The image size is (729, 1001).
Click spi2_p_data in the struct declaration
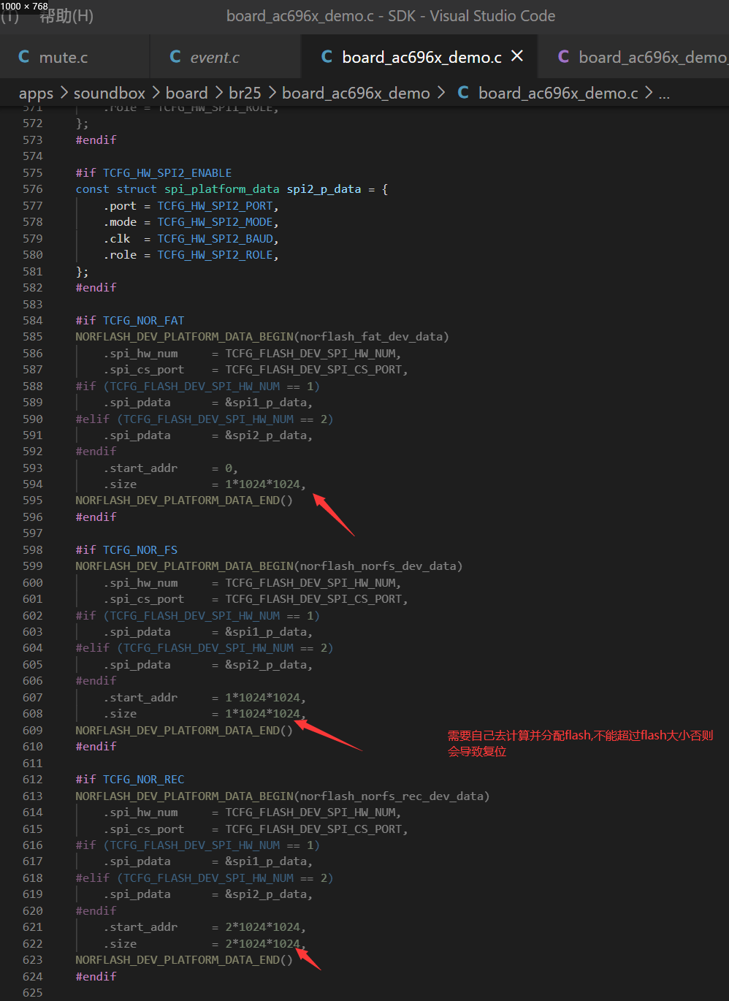[x=324, y=189]
